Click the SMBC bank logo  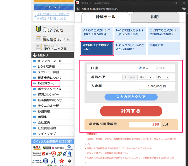(x=47, y=148)
